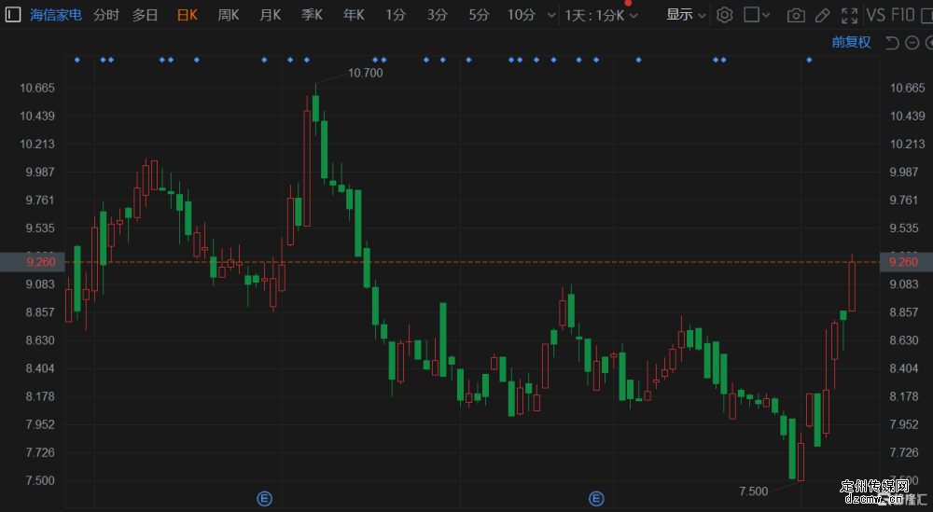Click 8.178 on the right price axis
The width and height of the screenshot is (933, 512).
pos(904,396)
